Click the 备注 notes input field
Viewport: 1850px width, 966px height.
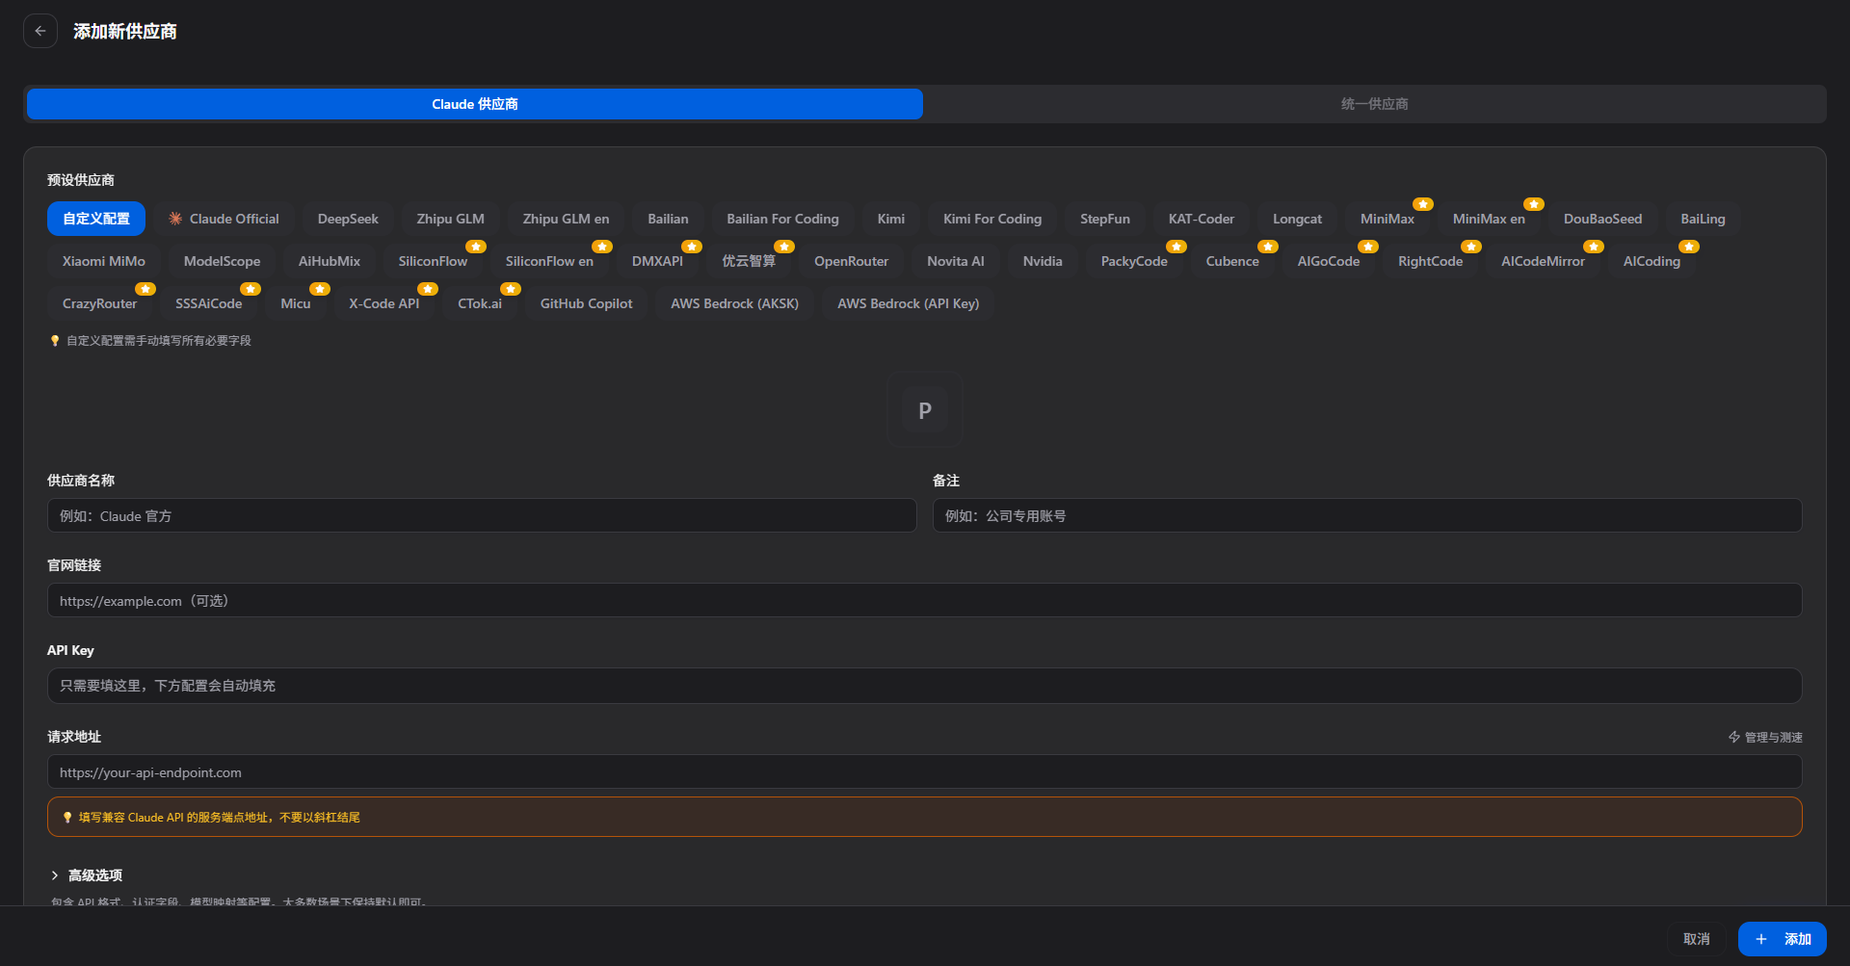[1366, 516]
